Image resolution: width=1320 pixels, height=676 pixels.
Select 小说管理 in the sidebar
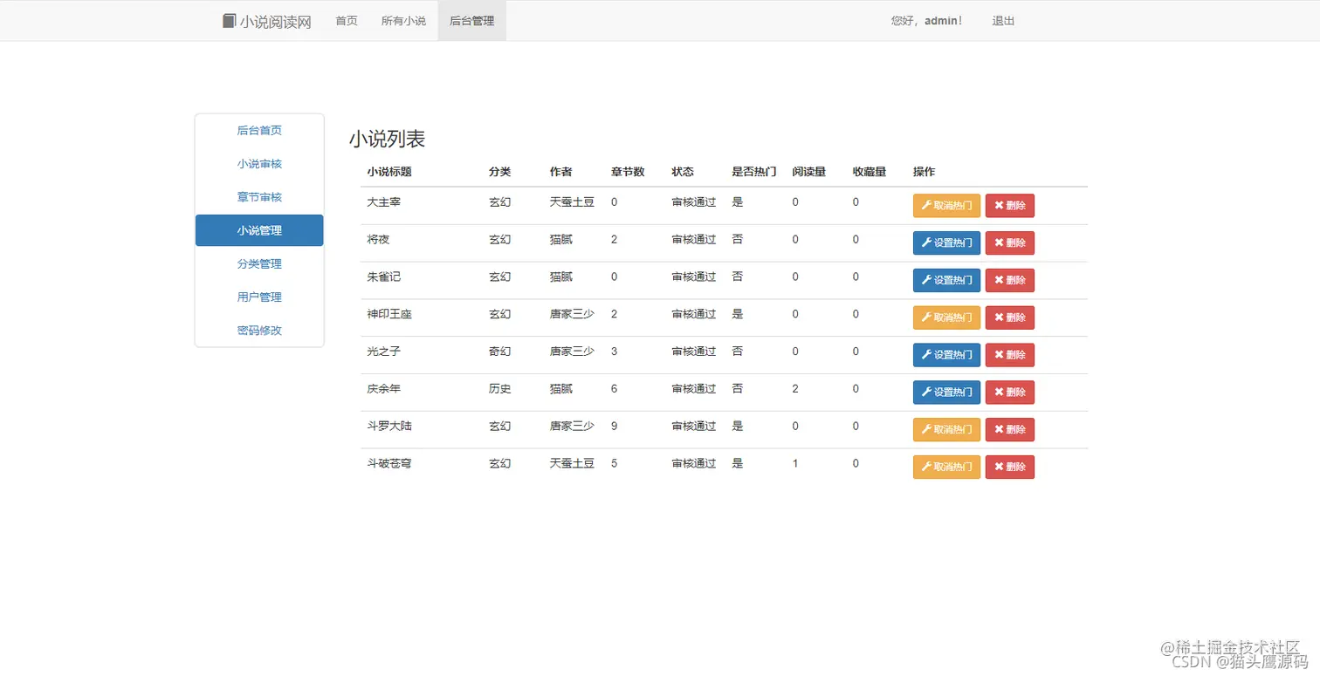click(x=259, y=230)
